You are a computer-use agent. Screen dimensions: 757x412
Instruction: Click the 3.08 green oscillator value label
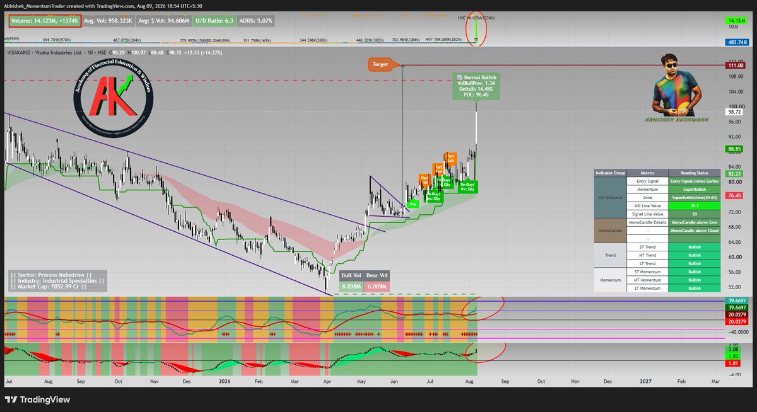coord(733,348)
